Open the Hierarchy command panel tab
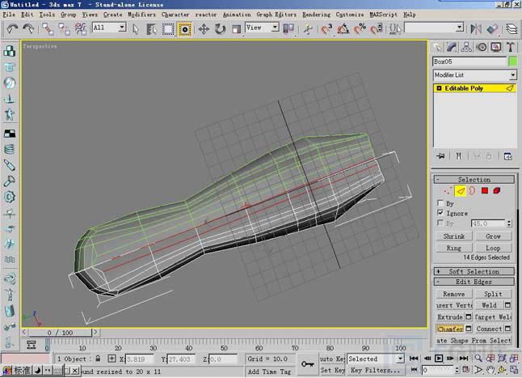 (466, 47)
